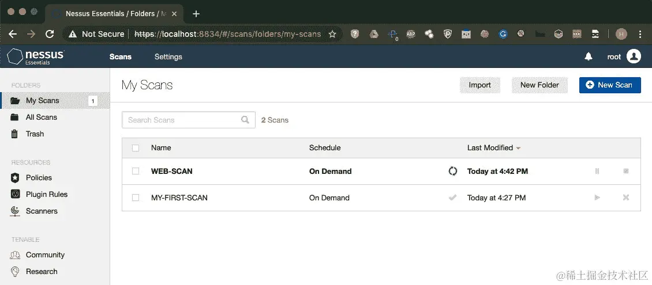Screen dimensions: 652x285
Task: Click the browser address bar URL
Action: point(227,34)
